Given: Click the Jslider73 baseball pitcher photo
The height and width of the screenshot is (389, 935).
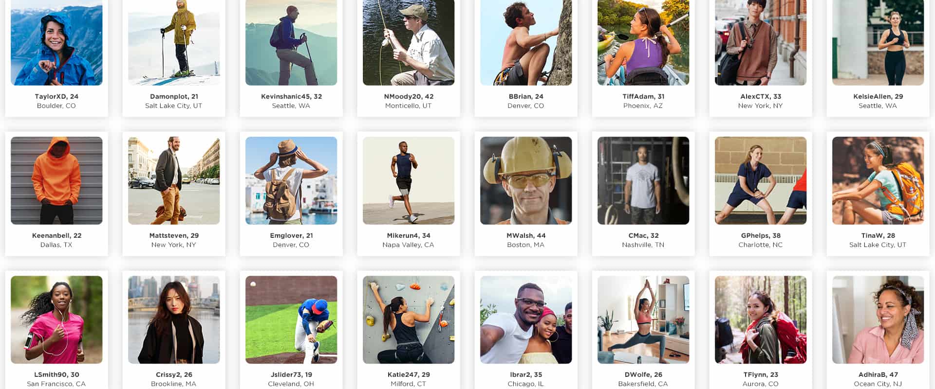Looking at the screenshot, I should tap(291, 319).
